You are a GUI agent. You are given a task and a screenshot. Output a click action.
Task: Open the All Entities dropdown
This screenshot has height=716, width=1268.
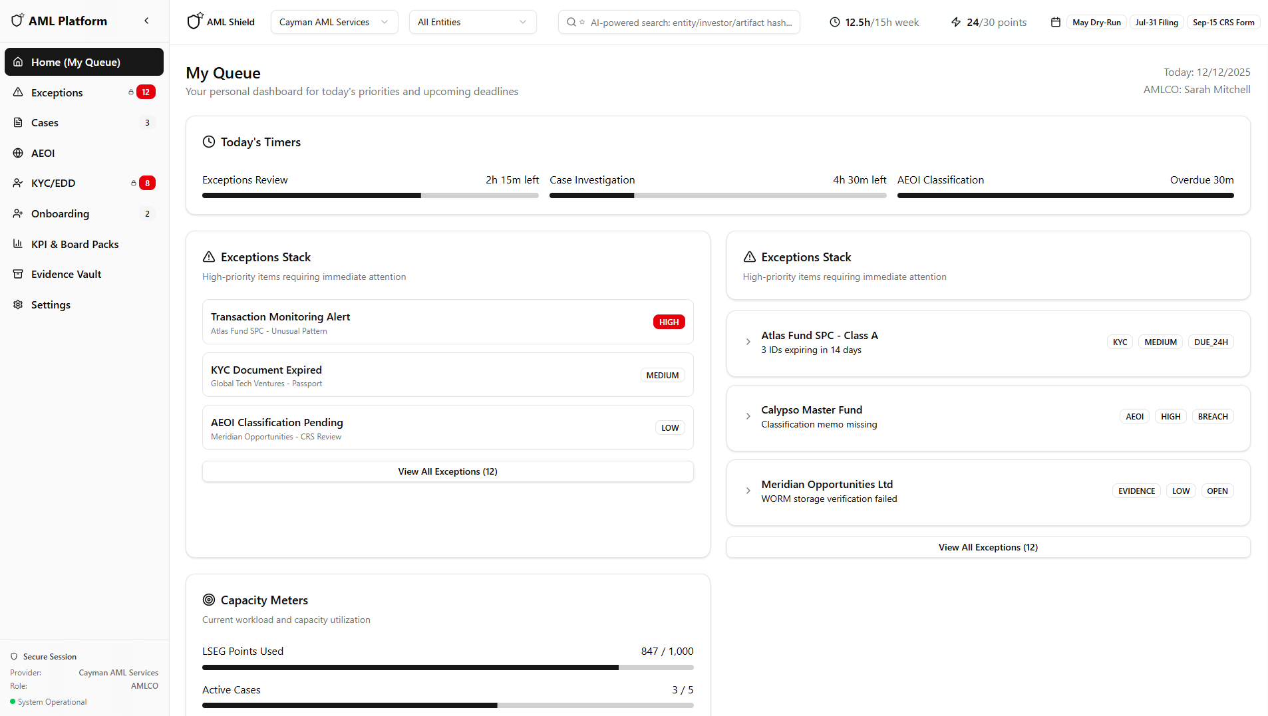472,22
